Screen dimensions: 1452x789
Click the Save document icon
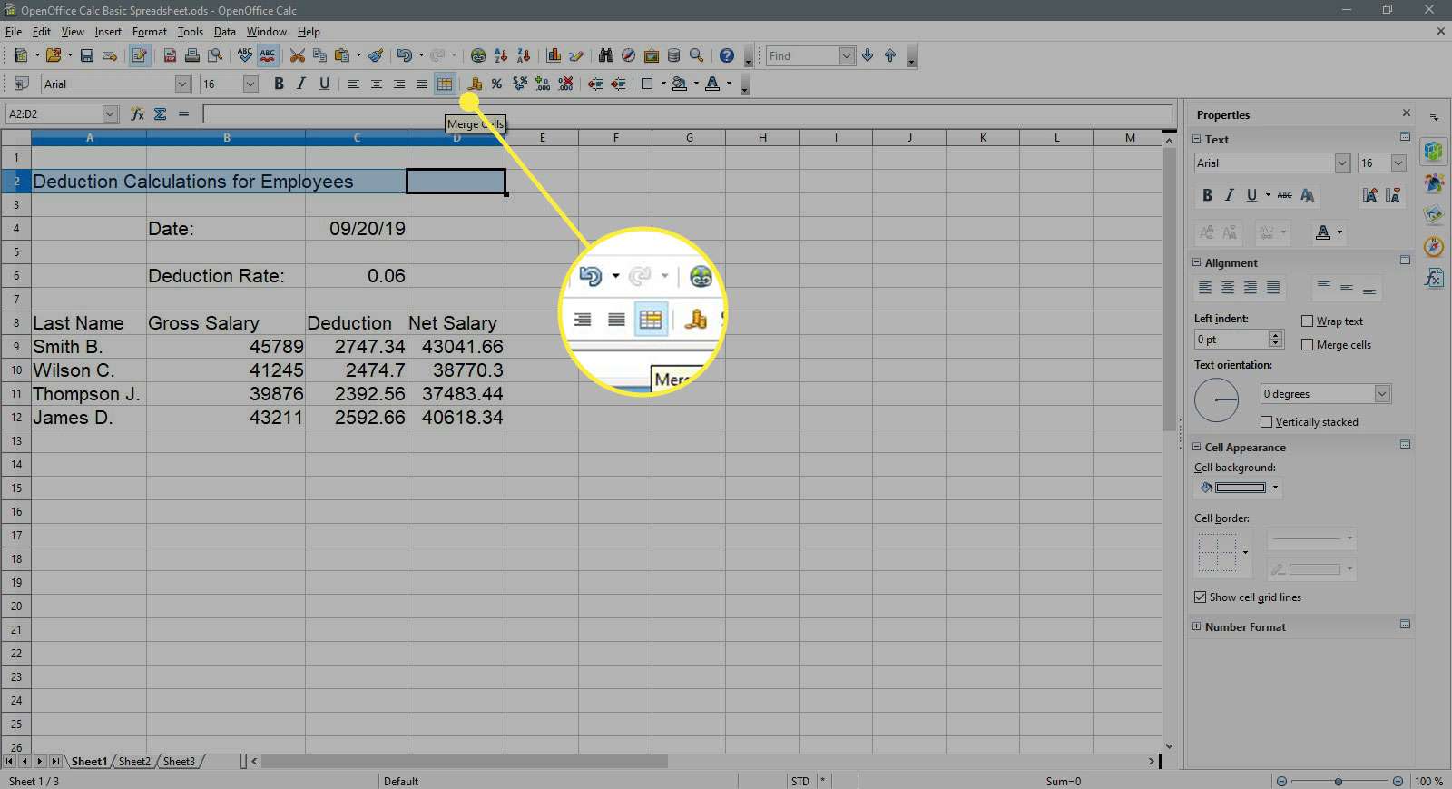coord(87,55)
